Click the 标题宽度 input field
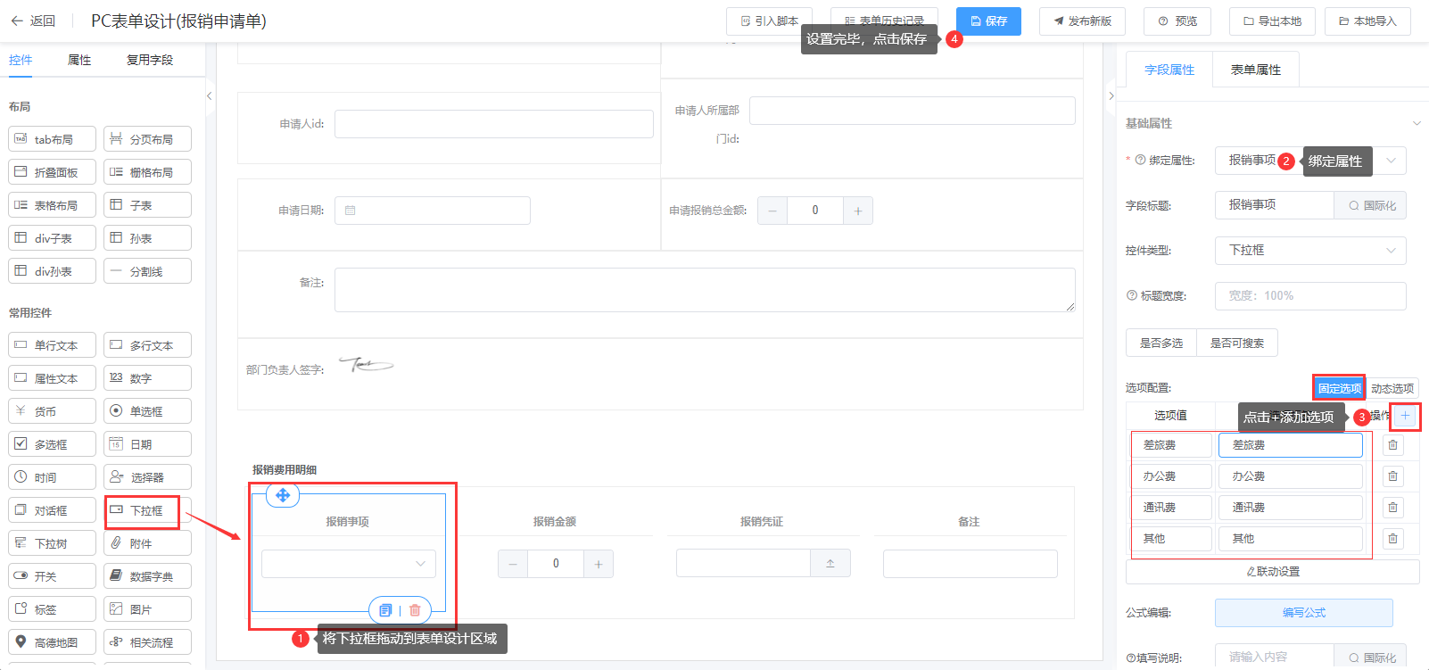The image size is (1429, 670). [1310, 296]
